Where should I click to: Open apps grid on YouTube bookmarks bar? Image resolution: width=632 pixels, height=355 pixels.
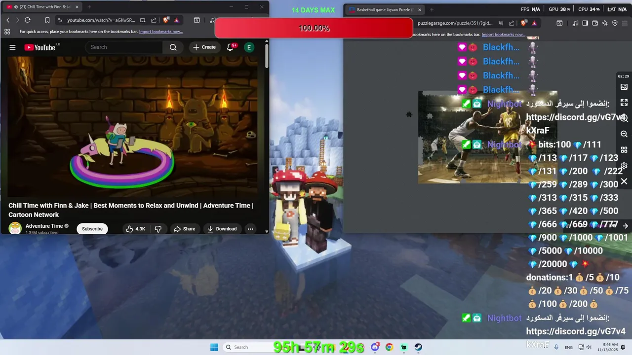[x=7, y=32]
